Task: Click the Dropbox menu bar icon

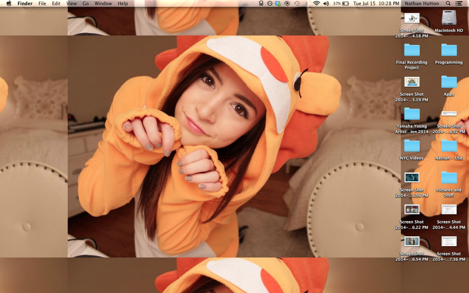Action: (278, 4)
